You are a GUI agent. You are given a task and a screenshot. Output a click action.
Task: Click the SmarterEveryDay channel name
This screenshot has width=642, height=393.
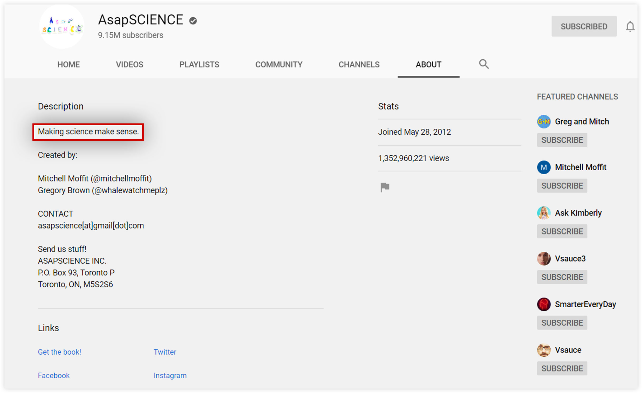[585, 304]
